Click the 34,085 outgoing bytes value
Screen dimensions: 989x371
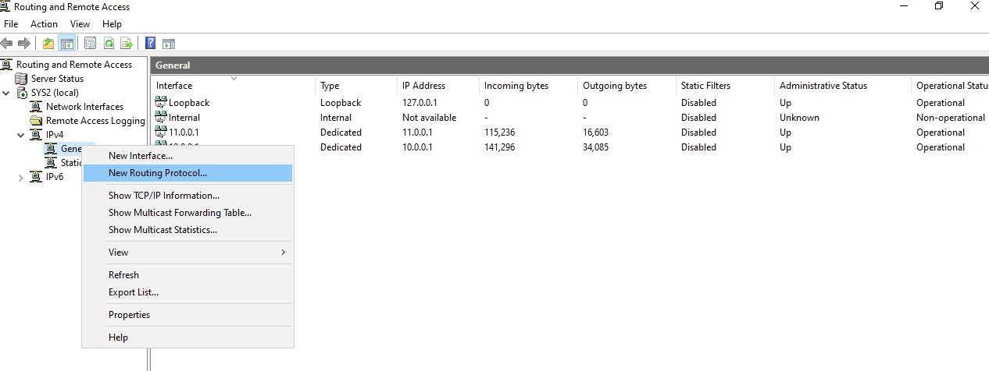598,147
